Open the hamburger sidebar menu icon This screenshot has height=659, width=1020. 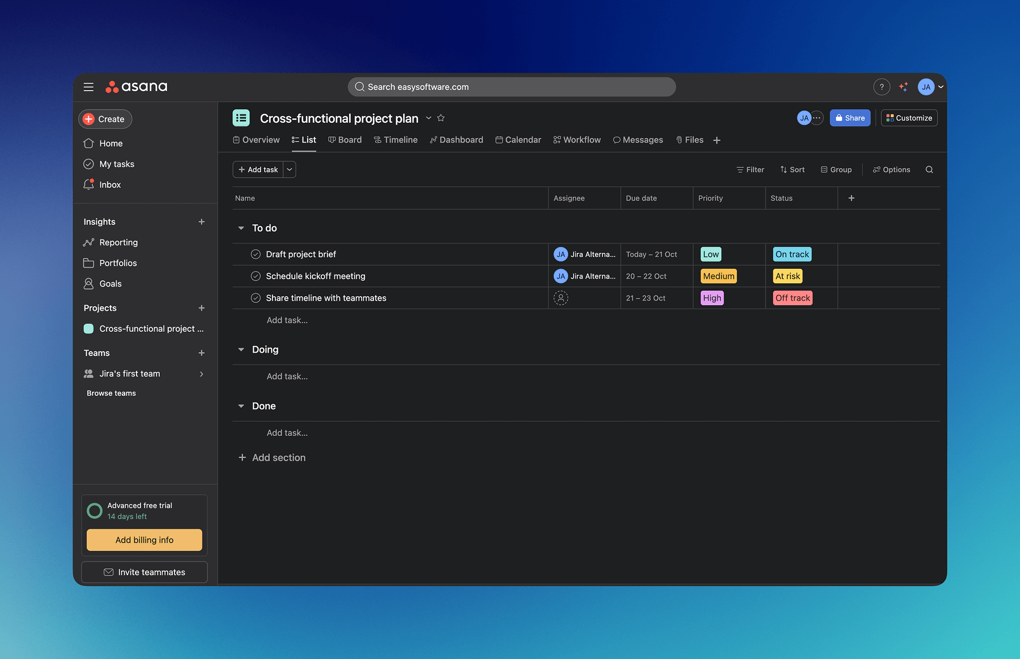88,87
